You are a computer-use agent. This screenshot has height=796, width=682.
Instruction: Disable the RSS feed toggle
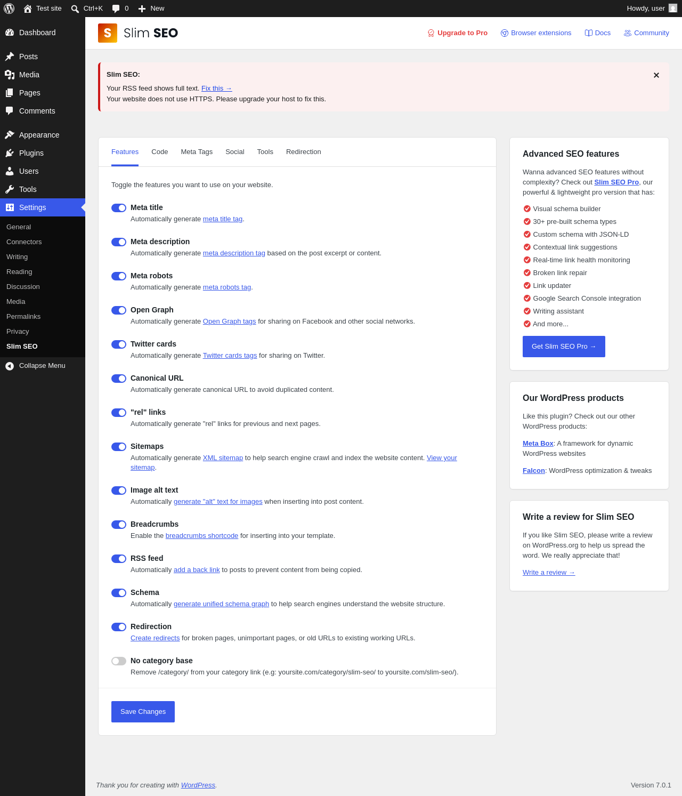click(119, 559)
